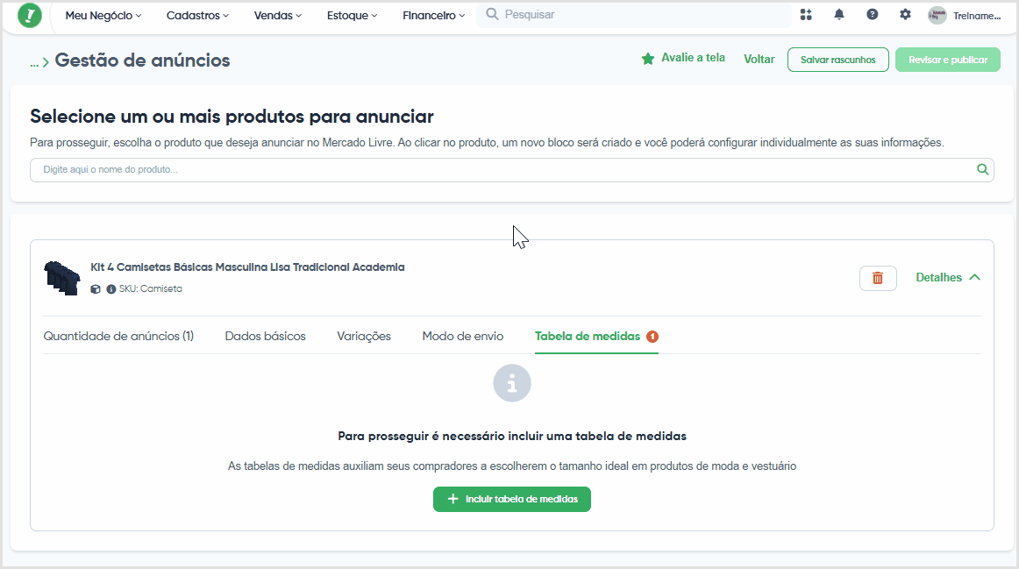Click the Voltar link
The height and width of the screenshot is (569, 1019).
[x=759, y=59]
